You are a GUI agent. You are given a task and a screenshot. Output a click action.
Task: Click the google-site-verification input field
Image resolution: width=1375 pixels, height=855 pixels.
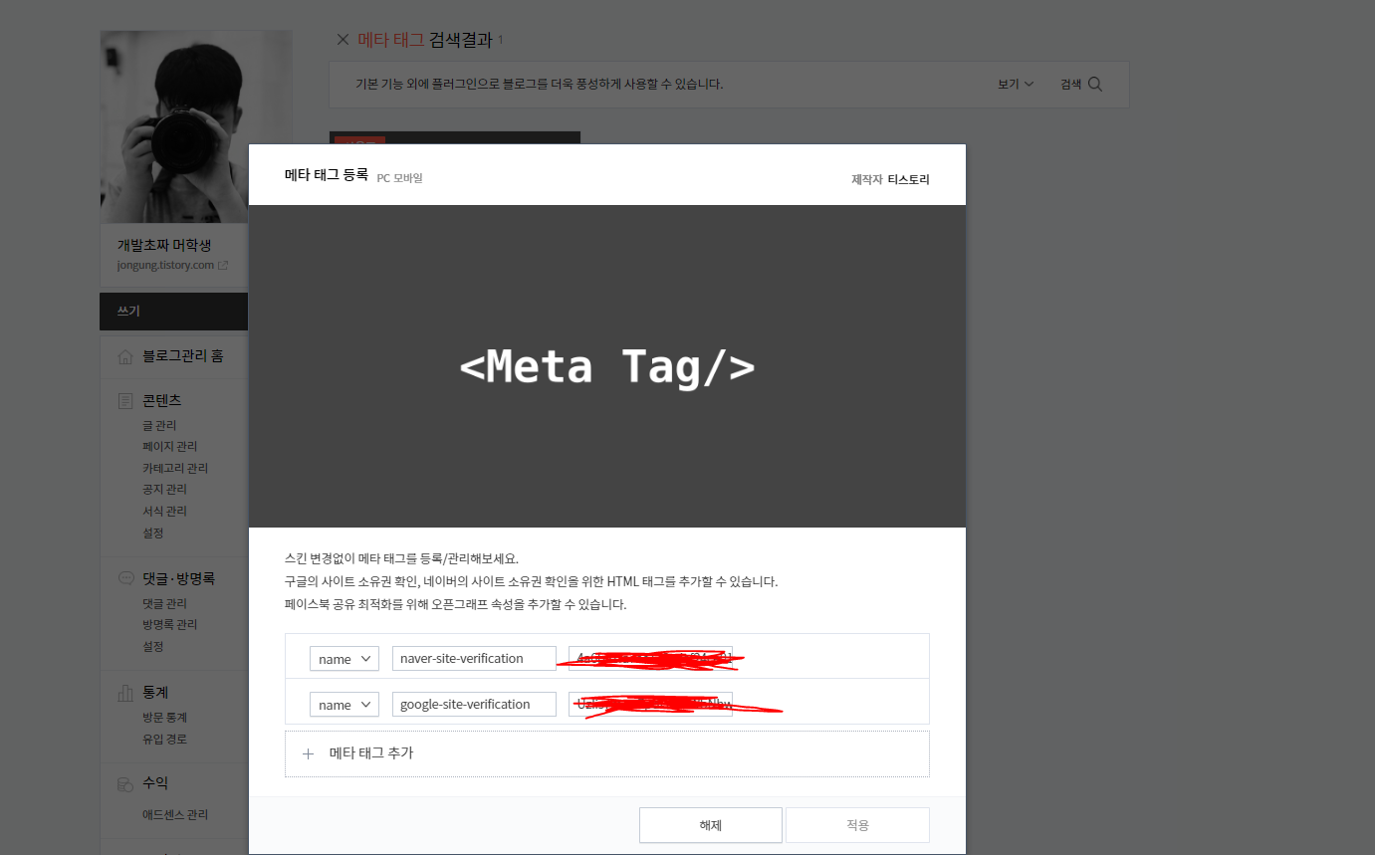(x=474, y=705)
